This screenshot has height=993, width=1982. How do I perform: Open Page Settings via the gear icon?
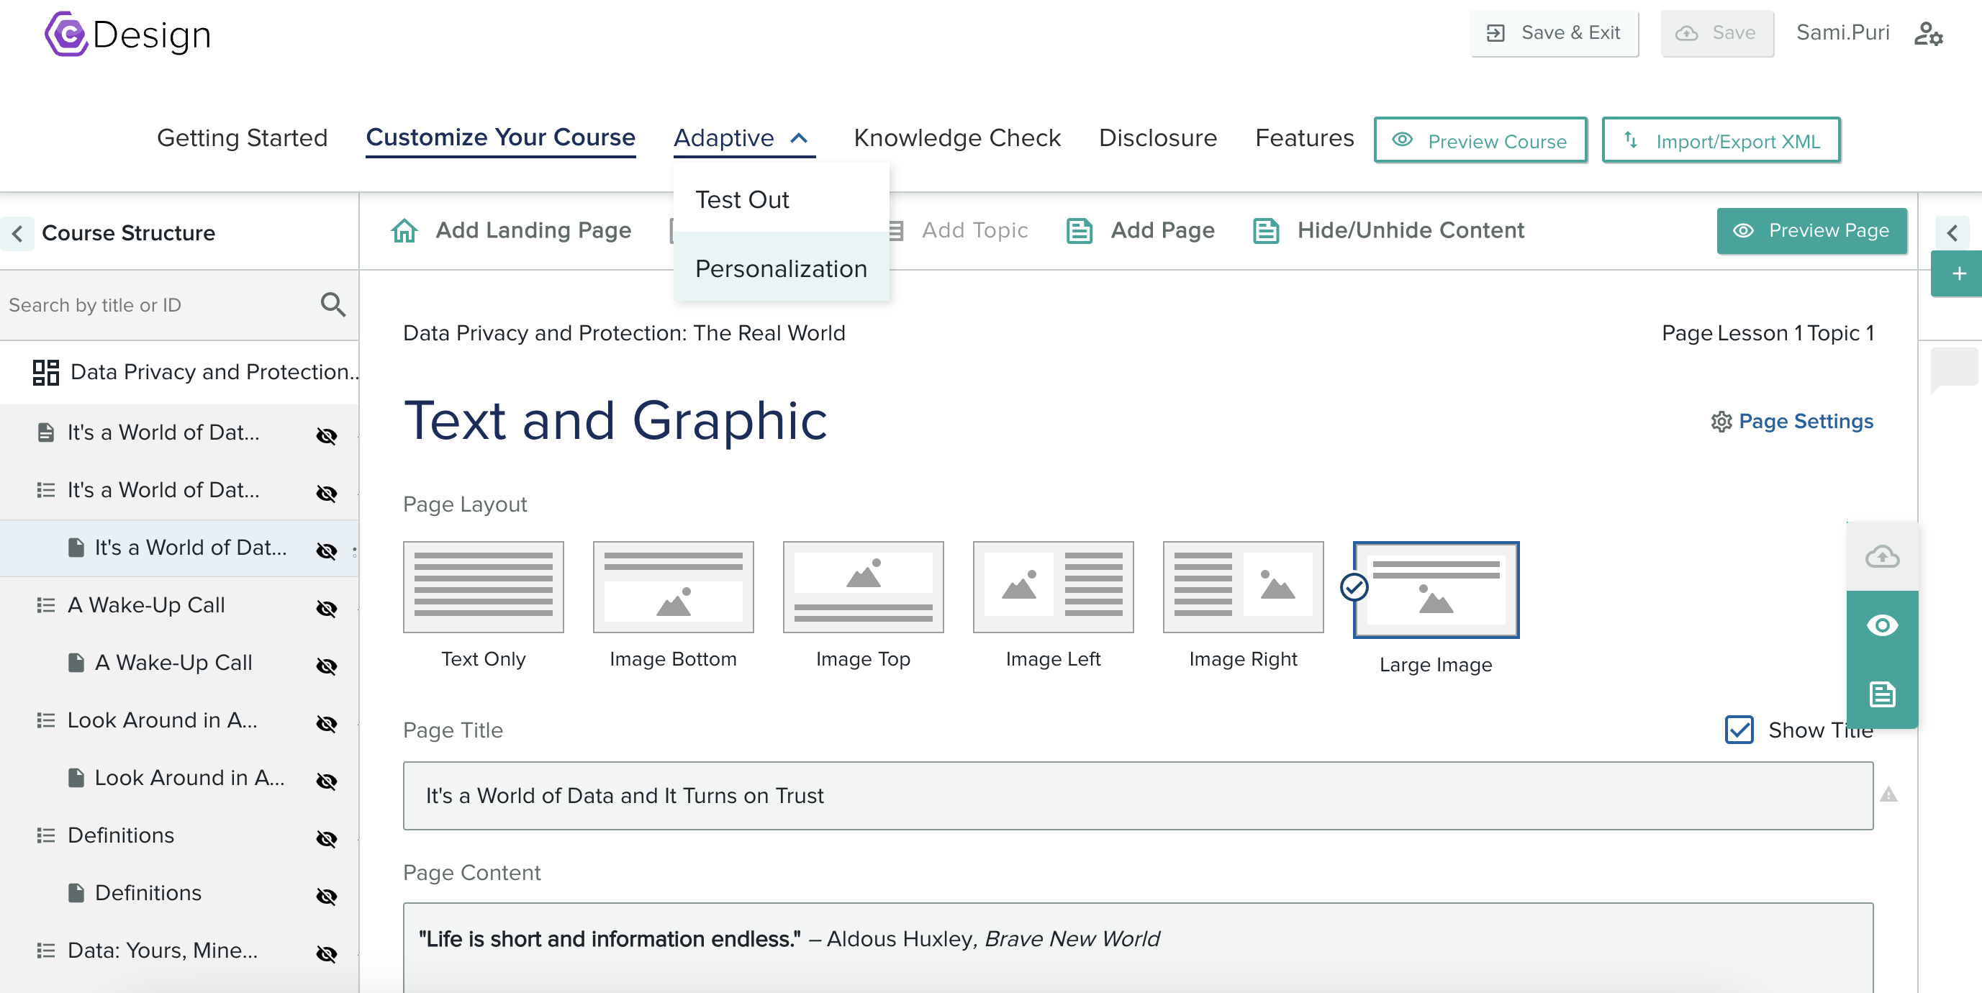click(x=1722, y=422)
